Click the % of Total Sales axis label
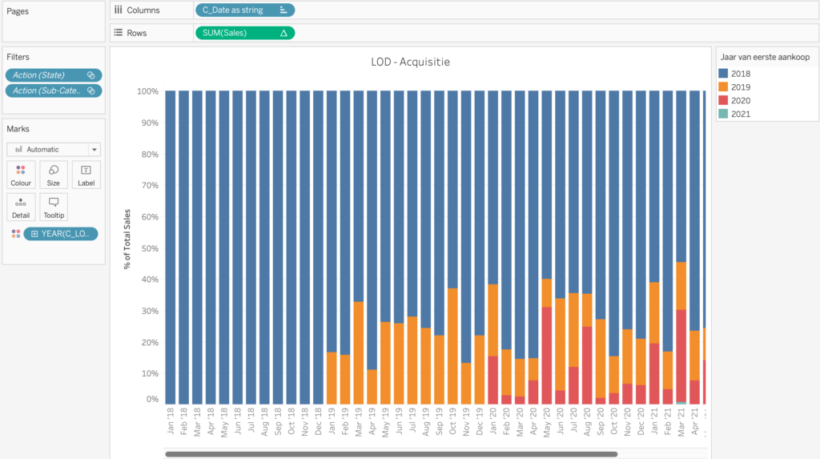Viewport: 820px width, 459px height. (x=127, y=238)
